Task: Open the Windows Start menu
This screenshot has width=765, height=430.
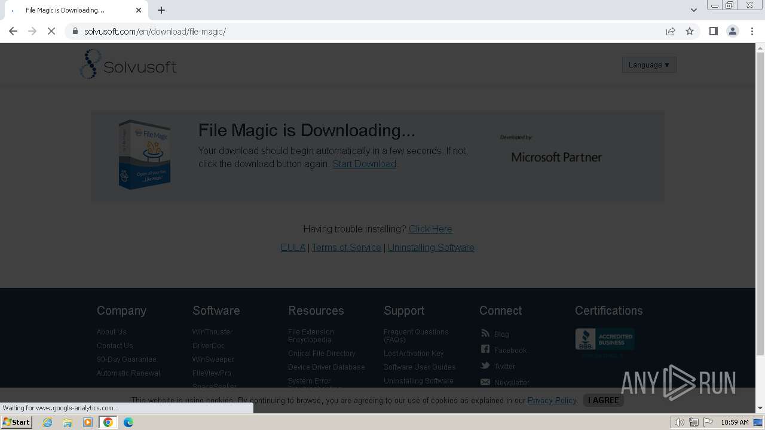Action: pyautogui.click(x=17, y=422)
